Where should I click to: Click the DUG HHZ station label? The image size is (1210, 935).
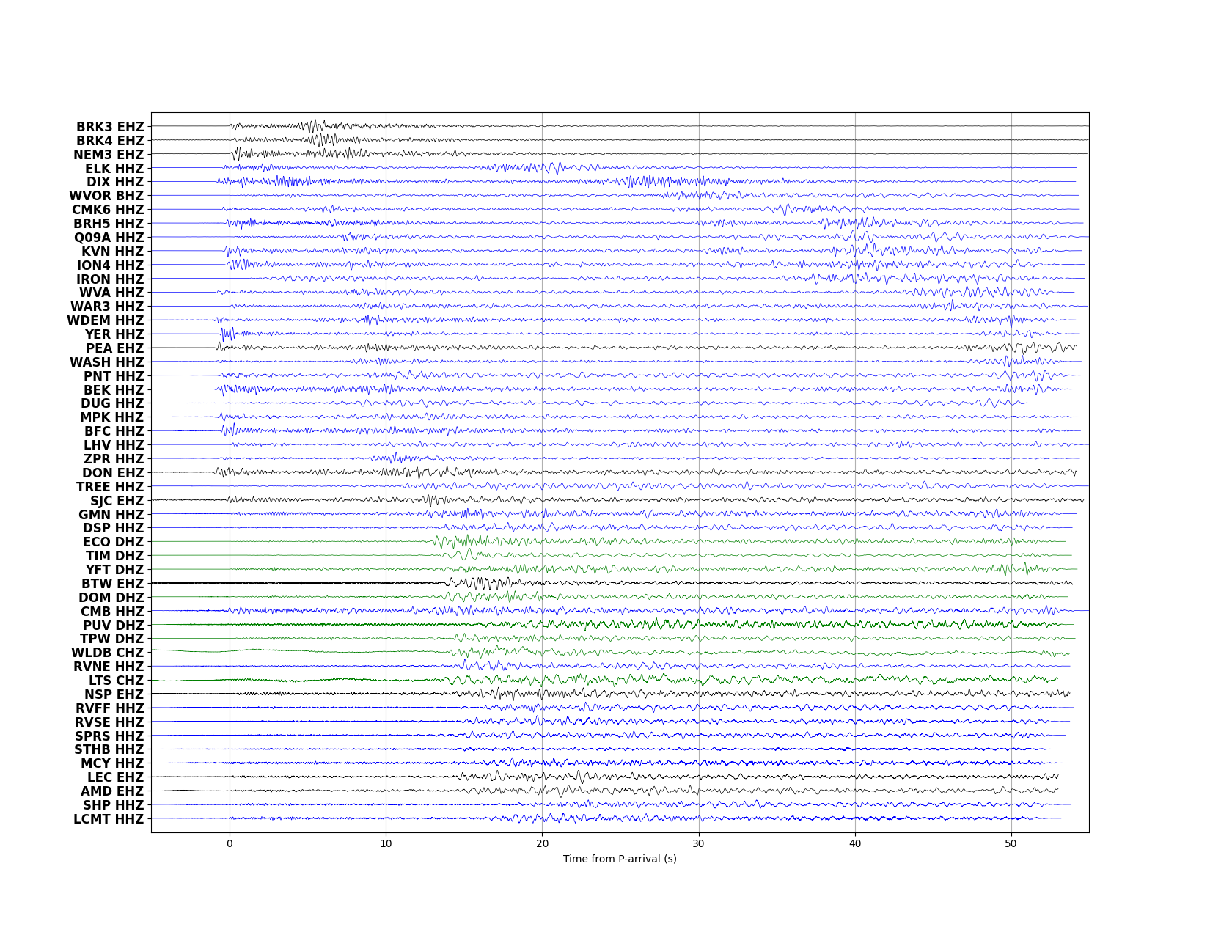[112, 403]
